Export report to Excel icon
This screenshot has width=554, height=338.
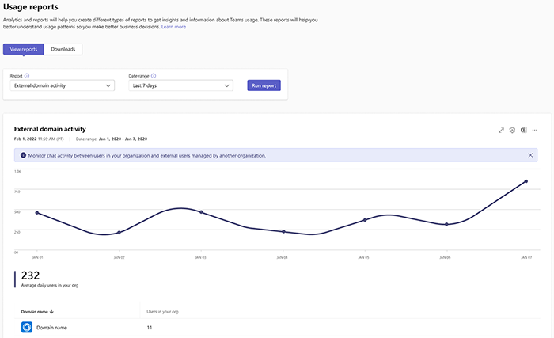(523, 130)
